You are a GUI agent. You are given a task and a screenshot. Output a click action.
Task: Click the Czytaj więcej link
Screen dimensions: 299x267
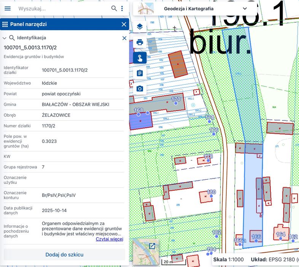109,239
